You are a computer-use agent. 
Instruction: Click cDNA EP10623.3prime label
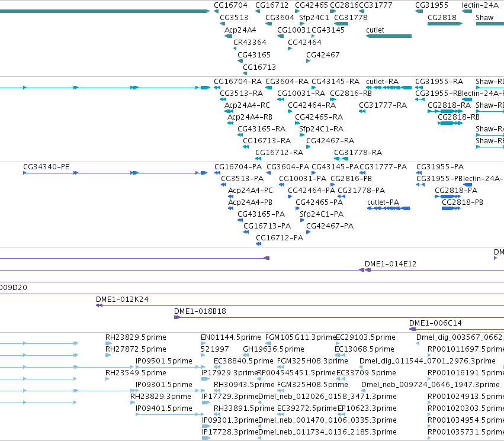(367, 408)
